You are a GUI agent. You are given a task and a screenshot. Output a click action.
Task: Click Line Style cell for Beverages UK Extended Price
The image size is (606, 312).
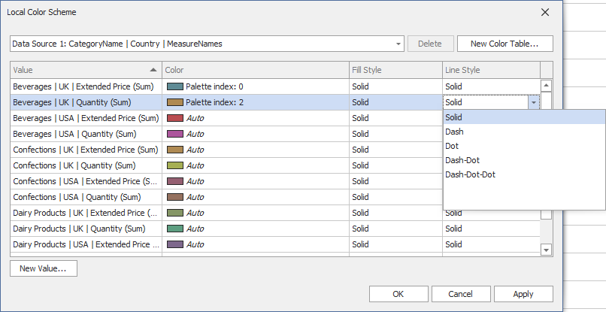(491, 86)
